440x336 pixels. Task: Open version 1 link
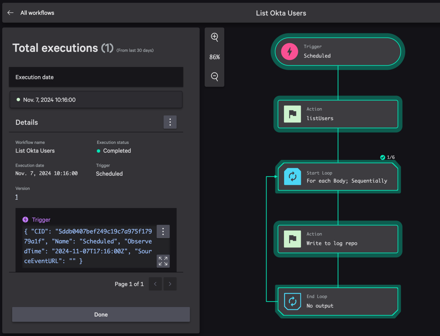coord(17,197)
